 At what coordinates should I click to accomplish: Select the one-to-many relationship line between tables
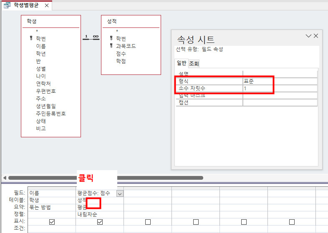[x=91, y=38]
